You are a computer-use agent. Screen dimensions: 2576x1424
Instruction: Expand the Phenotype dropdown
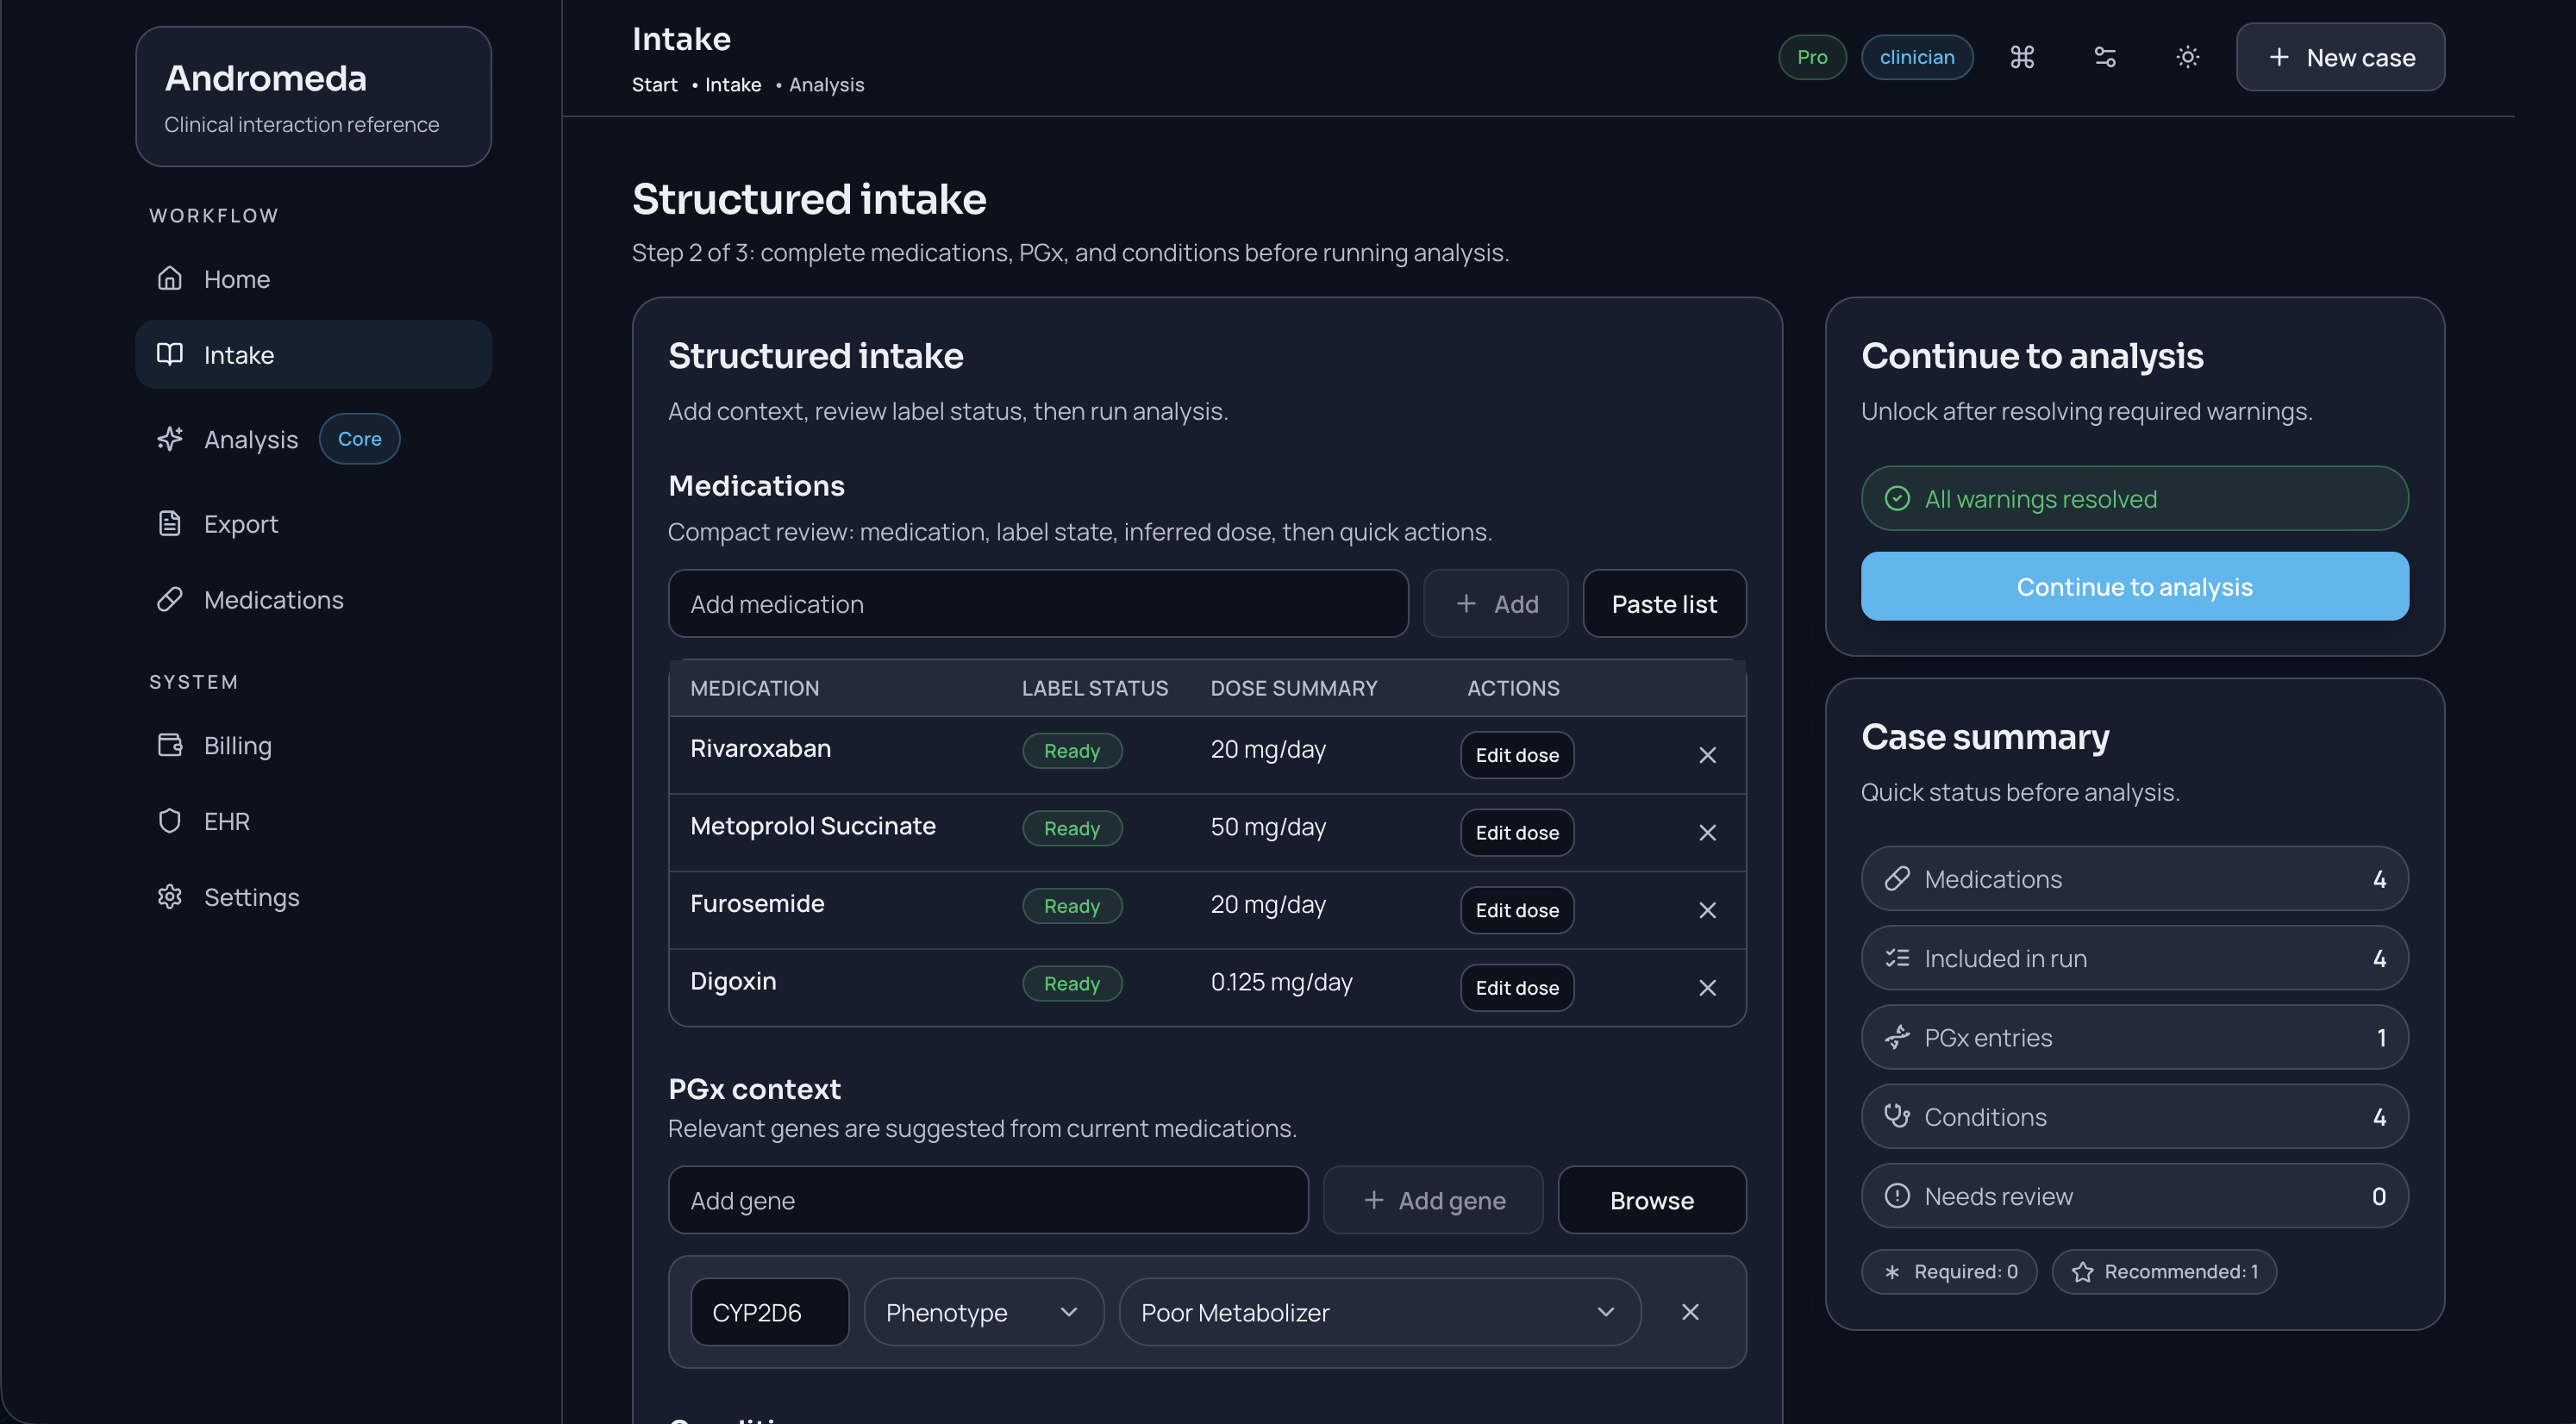click(x=982, y=1312)
